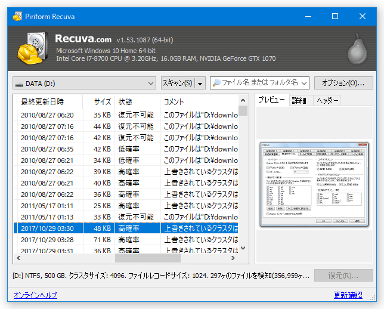Click the Piriform pear logo

[x=357, y=49]
